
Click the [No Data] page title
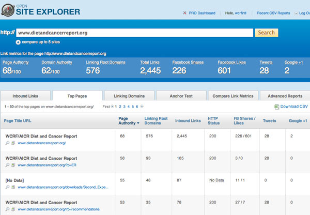pos(14,180)
